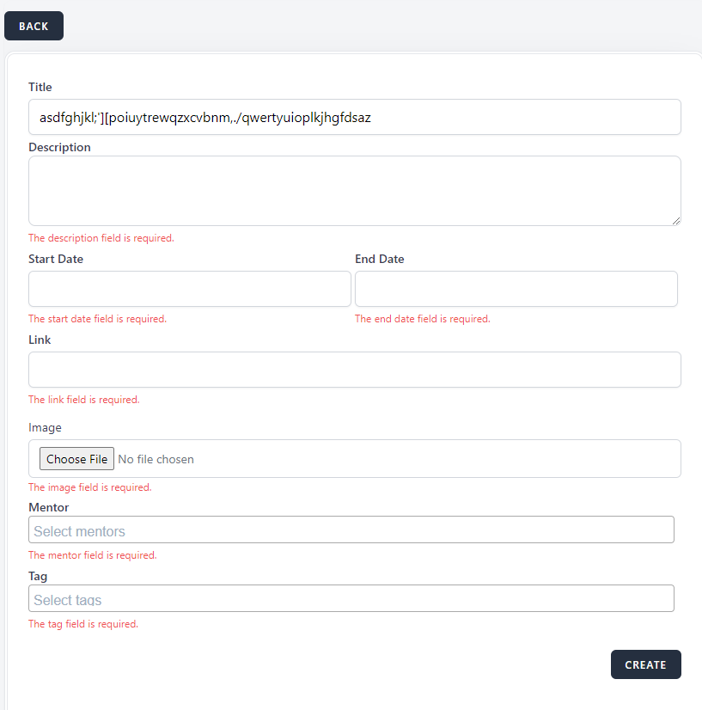Expand the Select mentors dropdown
The width and height of the screenshot is (702, 710).
point(351,529)
